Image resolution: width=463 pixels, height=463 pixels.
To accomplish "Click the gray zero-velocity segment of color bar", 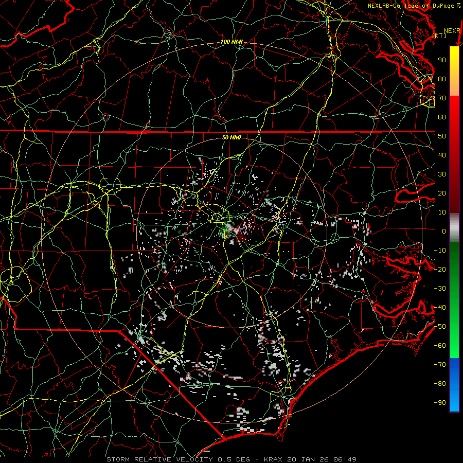I will pyautogui.click(x=454, y=228).
